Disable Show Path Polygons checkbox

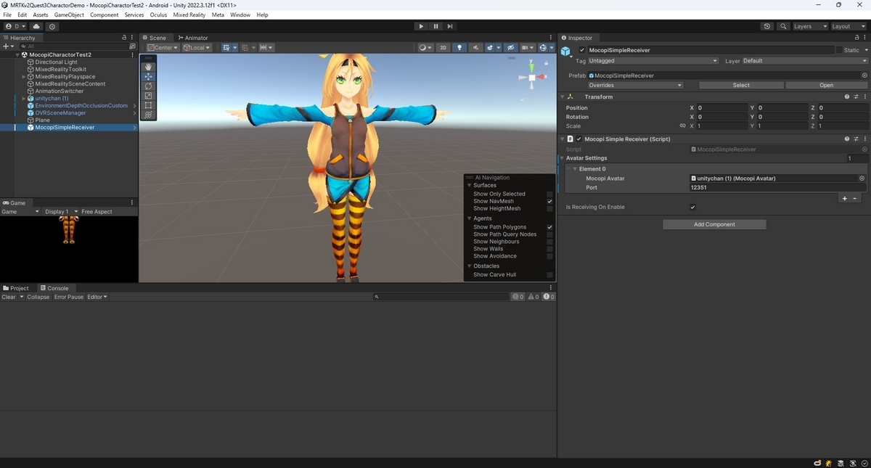point(549,227)
